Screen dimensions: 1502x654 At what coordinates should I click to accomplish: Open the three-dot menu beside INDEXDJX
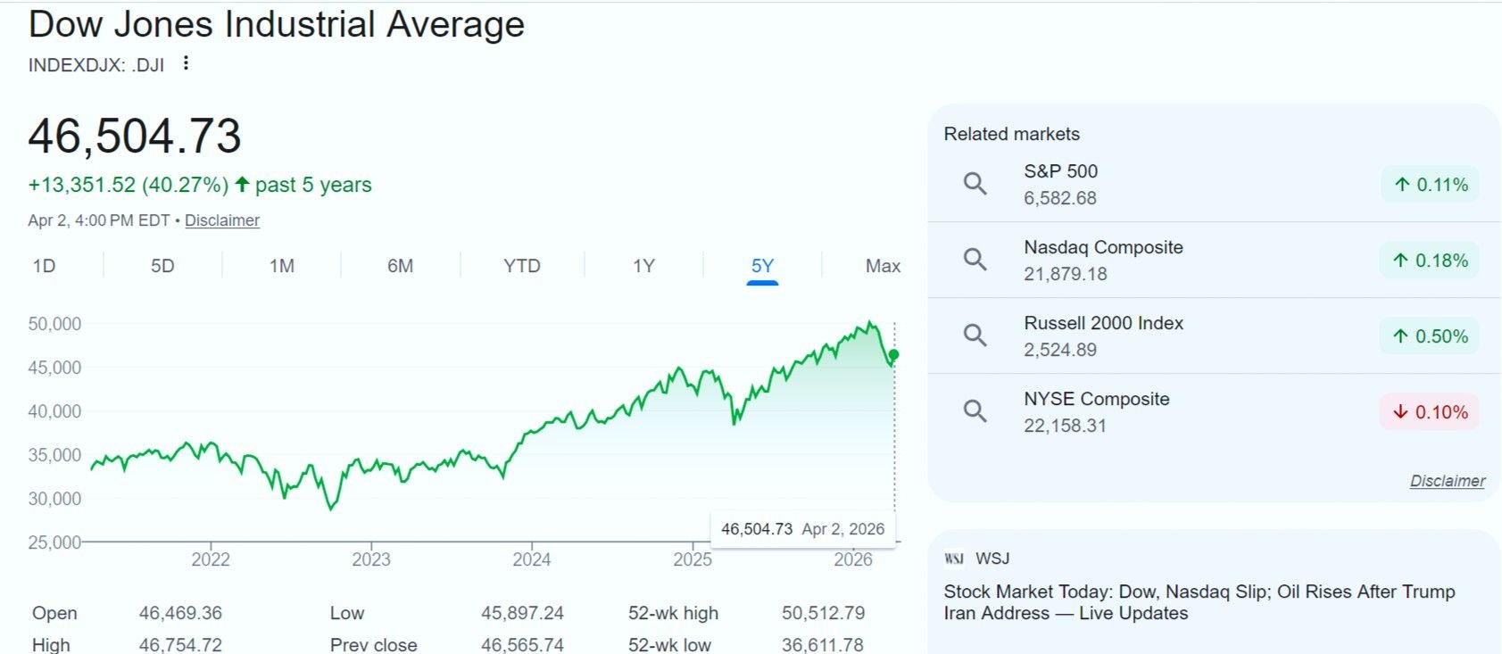(186, 63)
